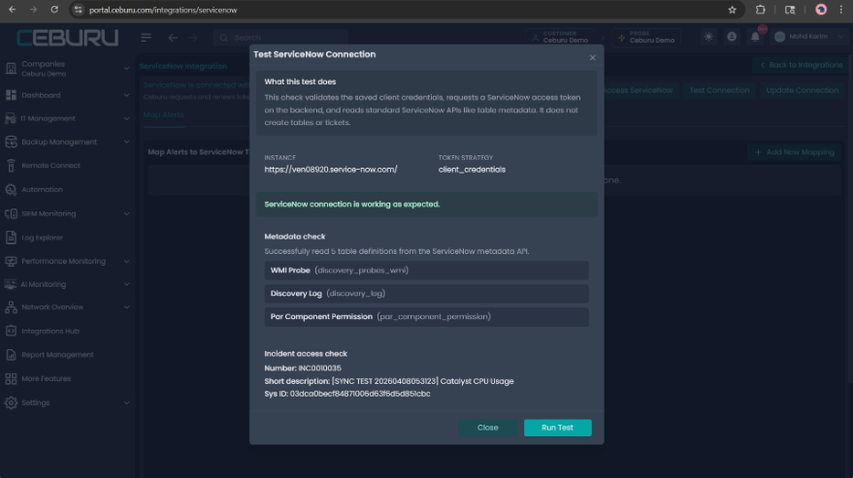Screen dimensions: 853x478
Task: Open Remote Connect menu item
Action: point(50,166)
